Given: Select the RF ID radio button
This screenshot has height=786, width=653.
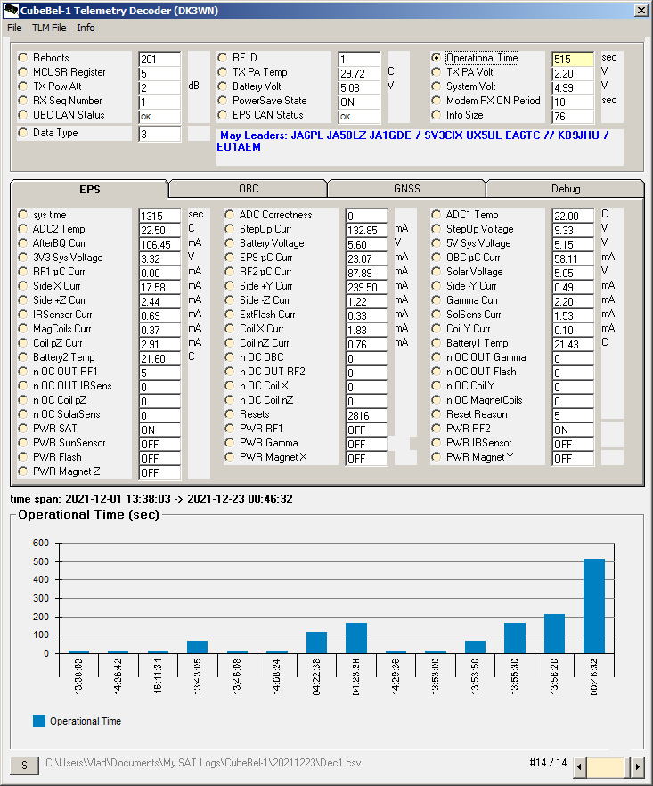Looking at the screenshot, I should click(x=223, y=58).
